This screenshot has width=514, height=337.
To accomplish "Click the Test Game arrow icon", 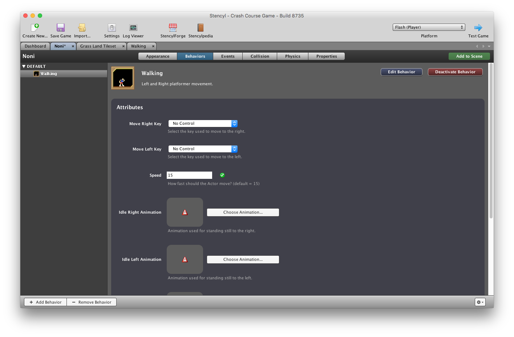I will (x=478, y=28).
